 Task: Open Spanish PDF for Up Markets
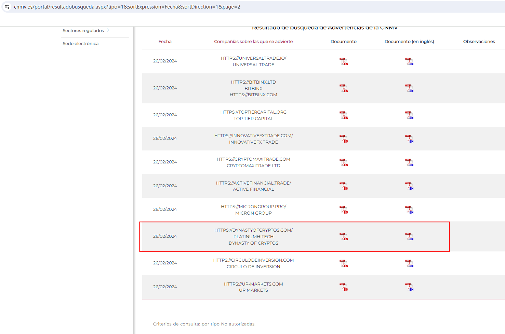(x=344, y=287)
